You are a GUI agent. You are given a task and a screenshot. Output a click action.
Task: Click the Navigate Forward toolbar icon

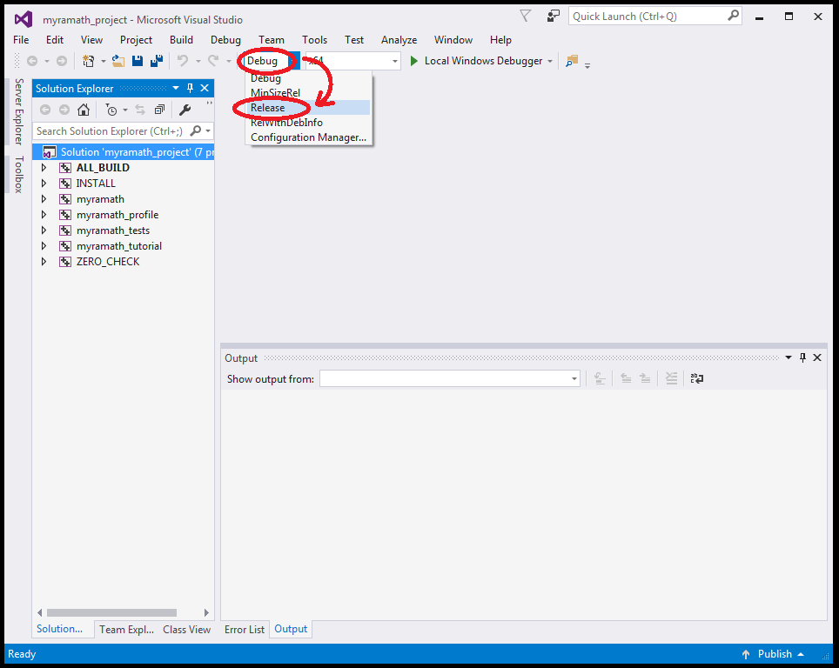click(x=62, y=61)
